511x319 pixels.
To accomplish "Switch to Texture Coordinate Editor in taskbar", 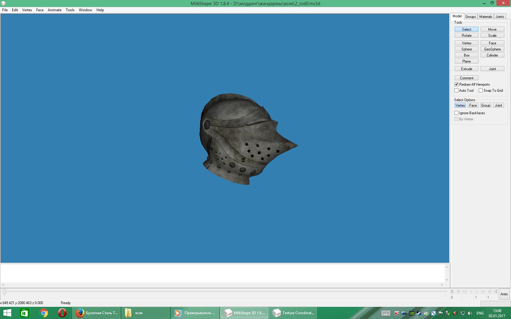I will coord(293,313).
